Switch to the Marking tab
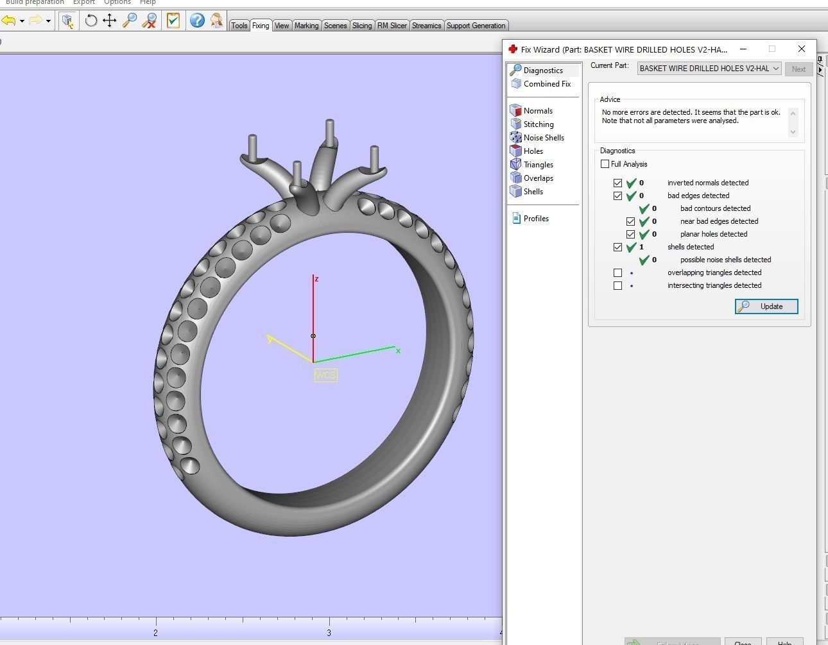Image resolution: width=828 pixels, height=645 pixels. [306, 26]
